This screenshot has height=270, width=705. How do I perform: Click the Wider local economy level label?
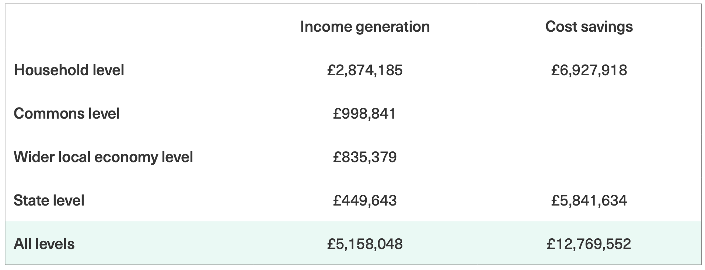tap(103, 157)
